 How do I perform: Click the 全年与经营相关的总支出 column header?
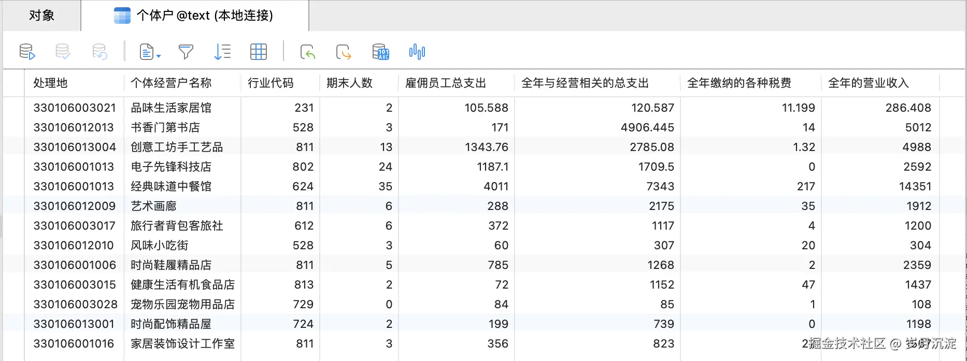(585, 83)
